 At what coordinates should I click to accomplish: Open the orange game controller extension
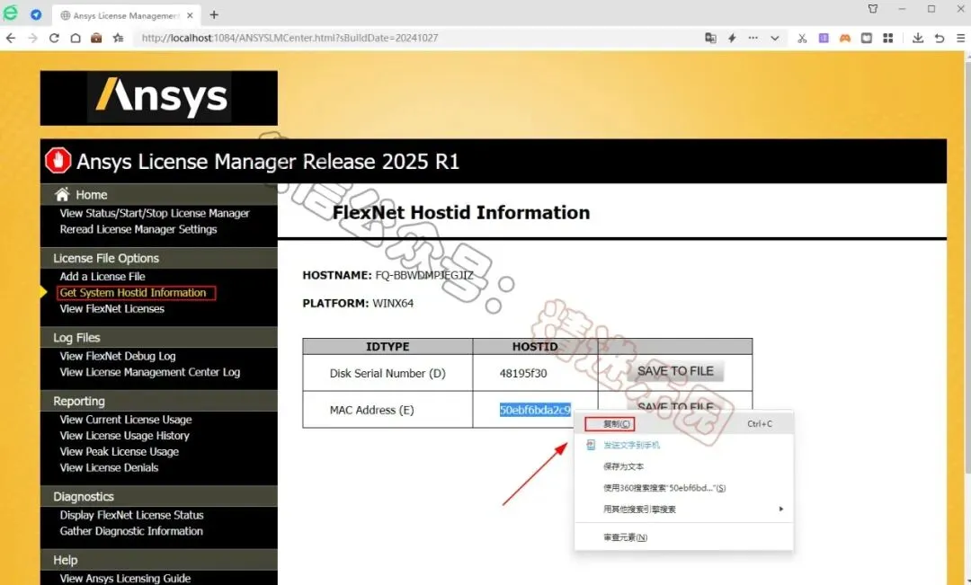[x=844, y=38]
